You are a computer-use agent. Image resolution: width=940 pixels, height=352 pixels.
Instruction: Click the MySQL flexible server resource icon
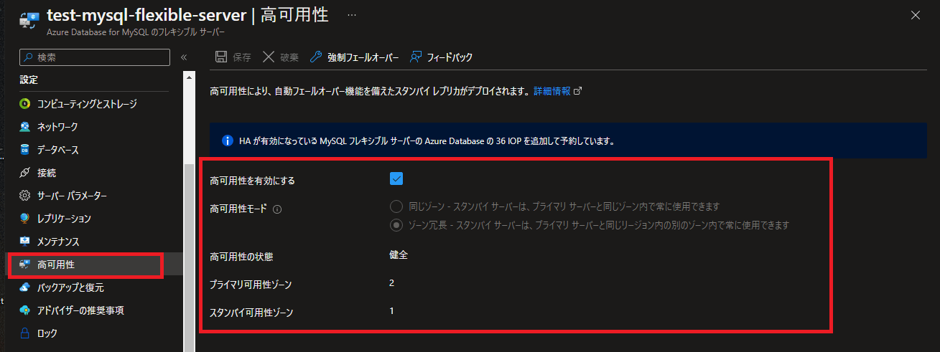(x=29, y=19)
